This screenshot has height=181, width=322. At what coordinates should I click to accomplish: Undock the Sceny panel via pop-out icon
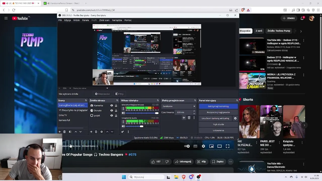click(86, 101)
